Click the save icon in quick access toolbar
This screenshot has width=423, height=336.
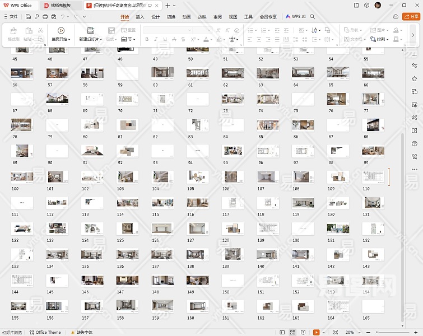pos(28,17)
